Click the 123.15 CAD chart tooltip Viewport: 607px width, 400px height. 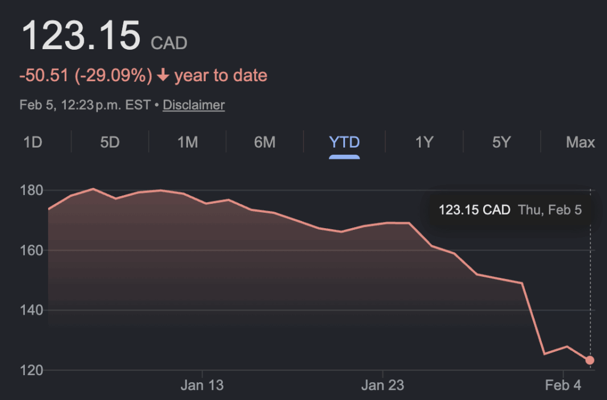pos(510,210)
